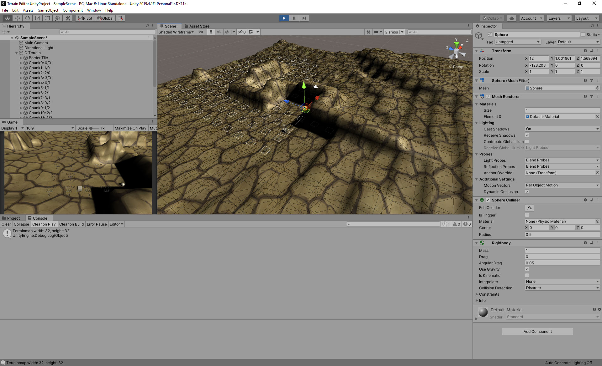Select the Scale tool

coord(38,18)
